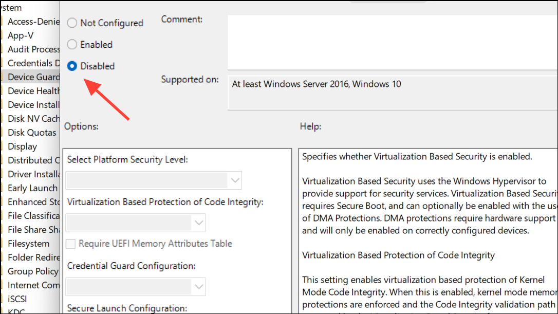
Task: Expand Virtualization Based Protection of Code Integrity dropdown
Action: (136, 223)
